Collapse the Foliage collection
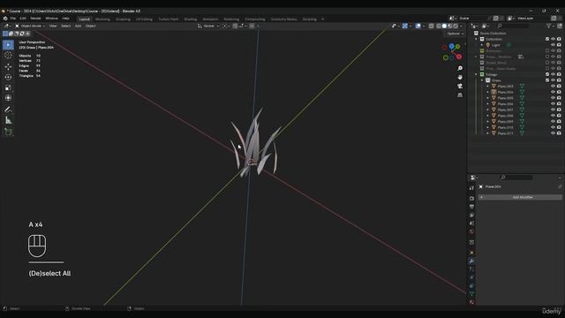 pos(477,74)
